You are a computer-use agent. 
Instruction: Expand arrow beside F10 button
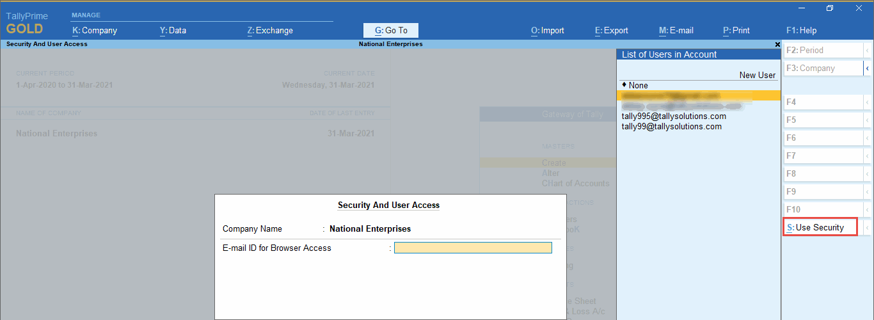point(867,209)
